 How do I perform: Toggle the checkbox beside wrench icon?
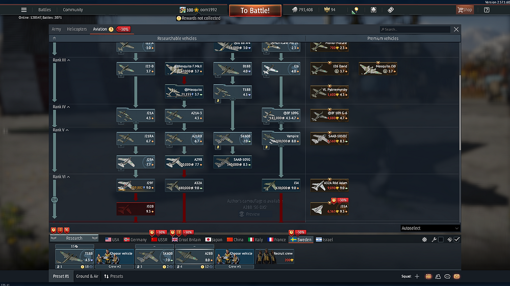(441, 240)
